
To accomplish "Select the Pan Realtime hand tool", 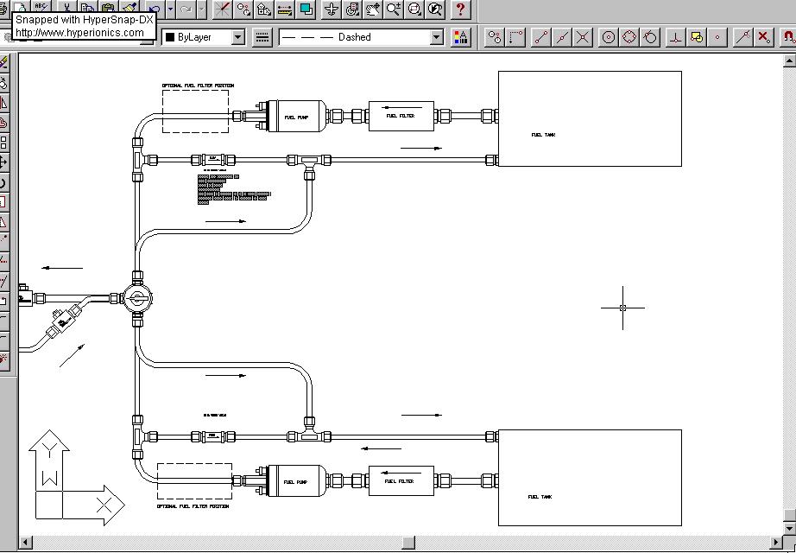I will [373, 10].
